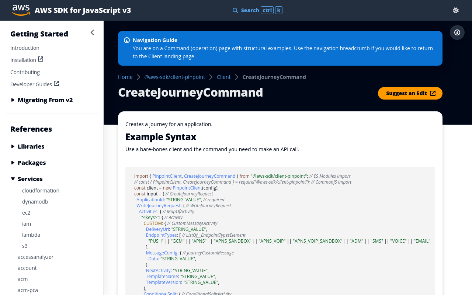Viewport: 472px width, 295px height.
Task: Click the EndpointTypes property in code
Action: pyautogui.click(x=162, y=235)
